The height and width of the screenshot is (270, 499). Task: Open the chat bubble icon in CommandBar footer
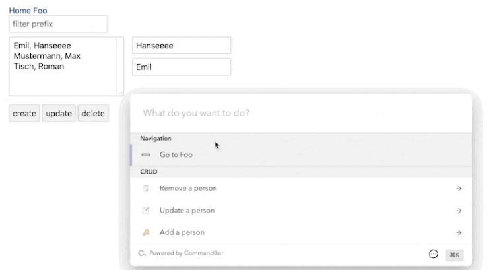click(434, 253)
